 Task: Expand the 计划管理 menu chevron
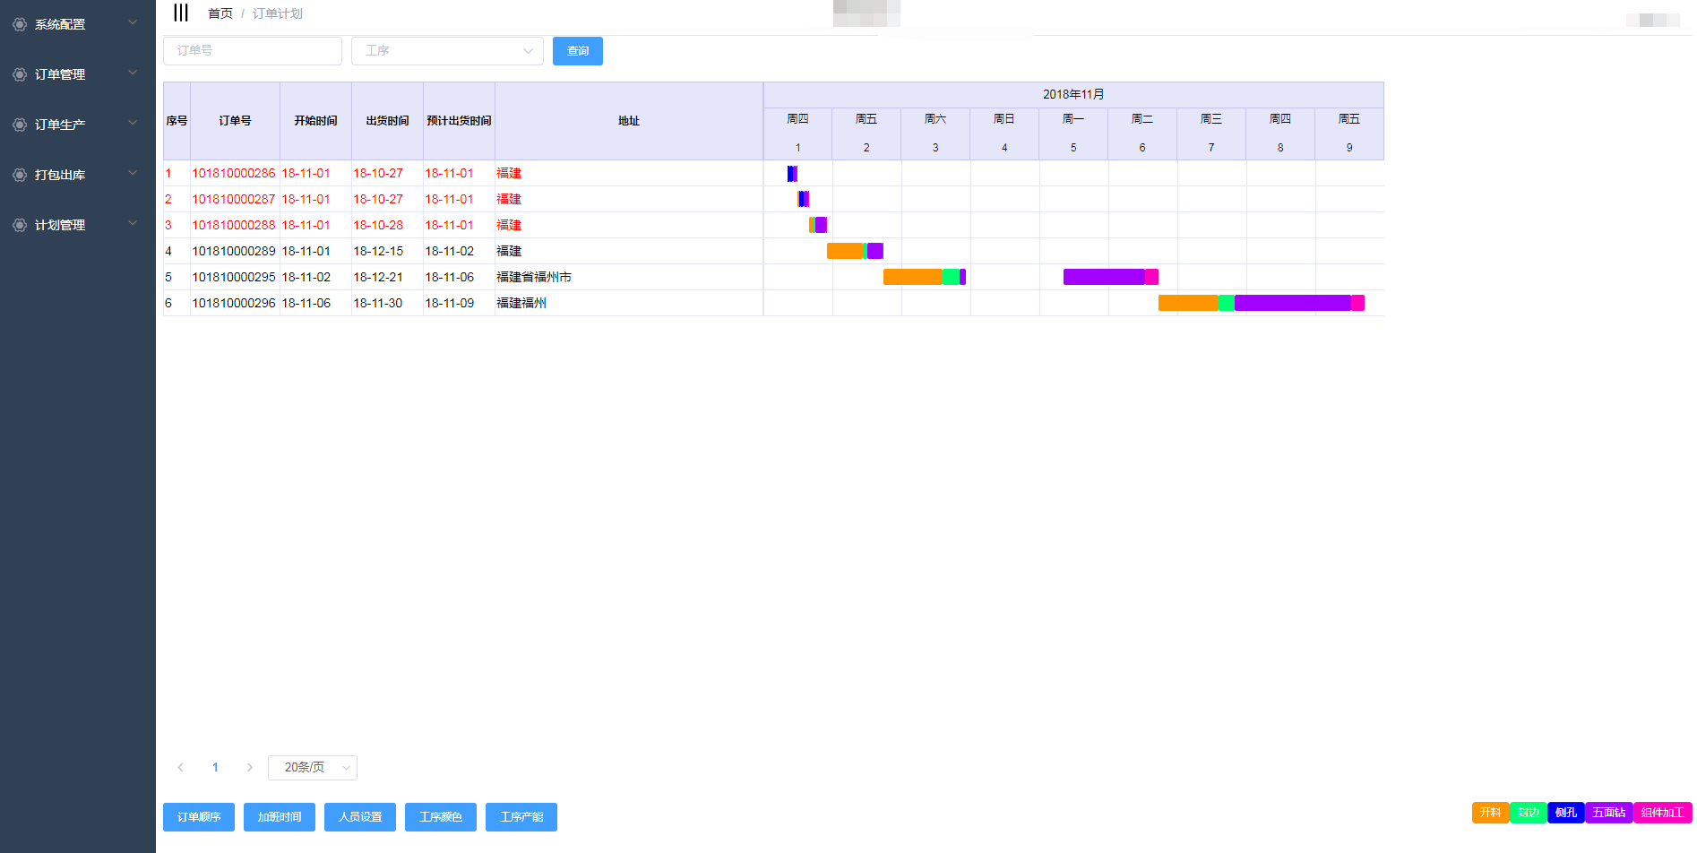(133, 224)
